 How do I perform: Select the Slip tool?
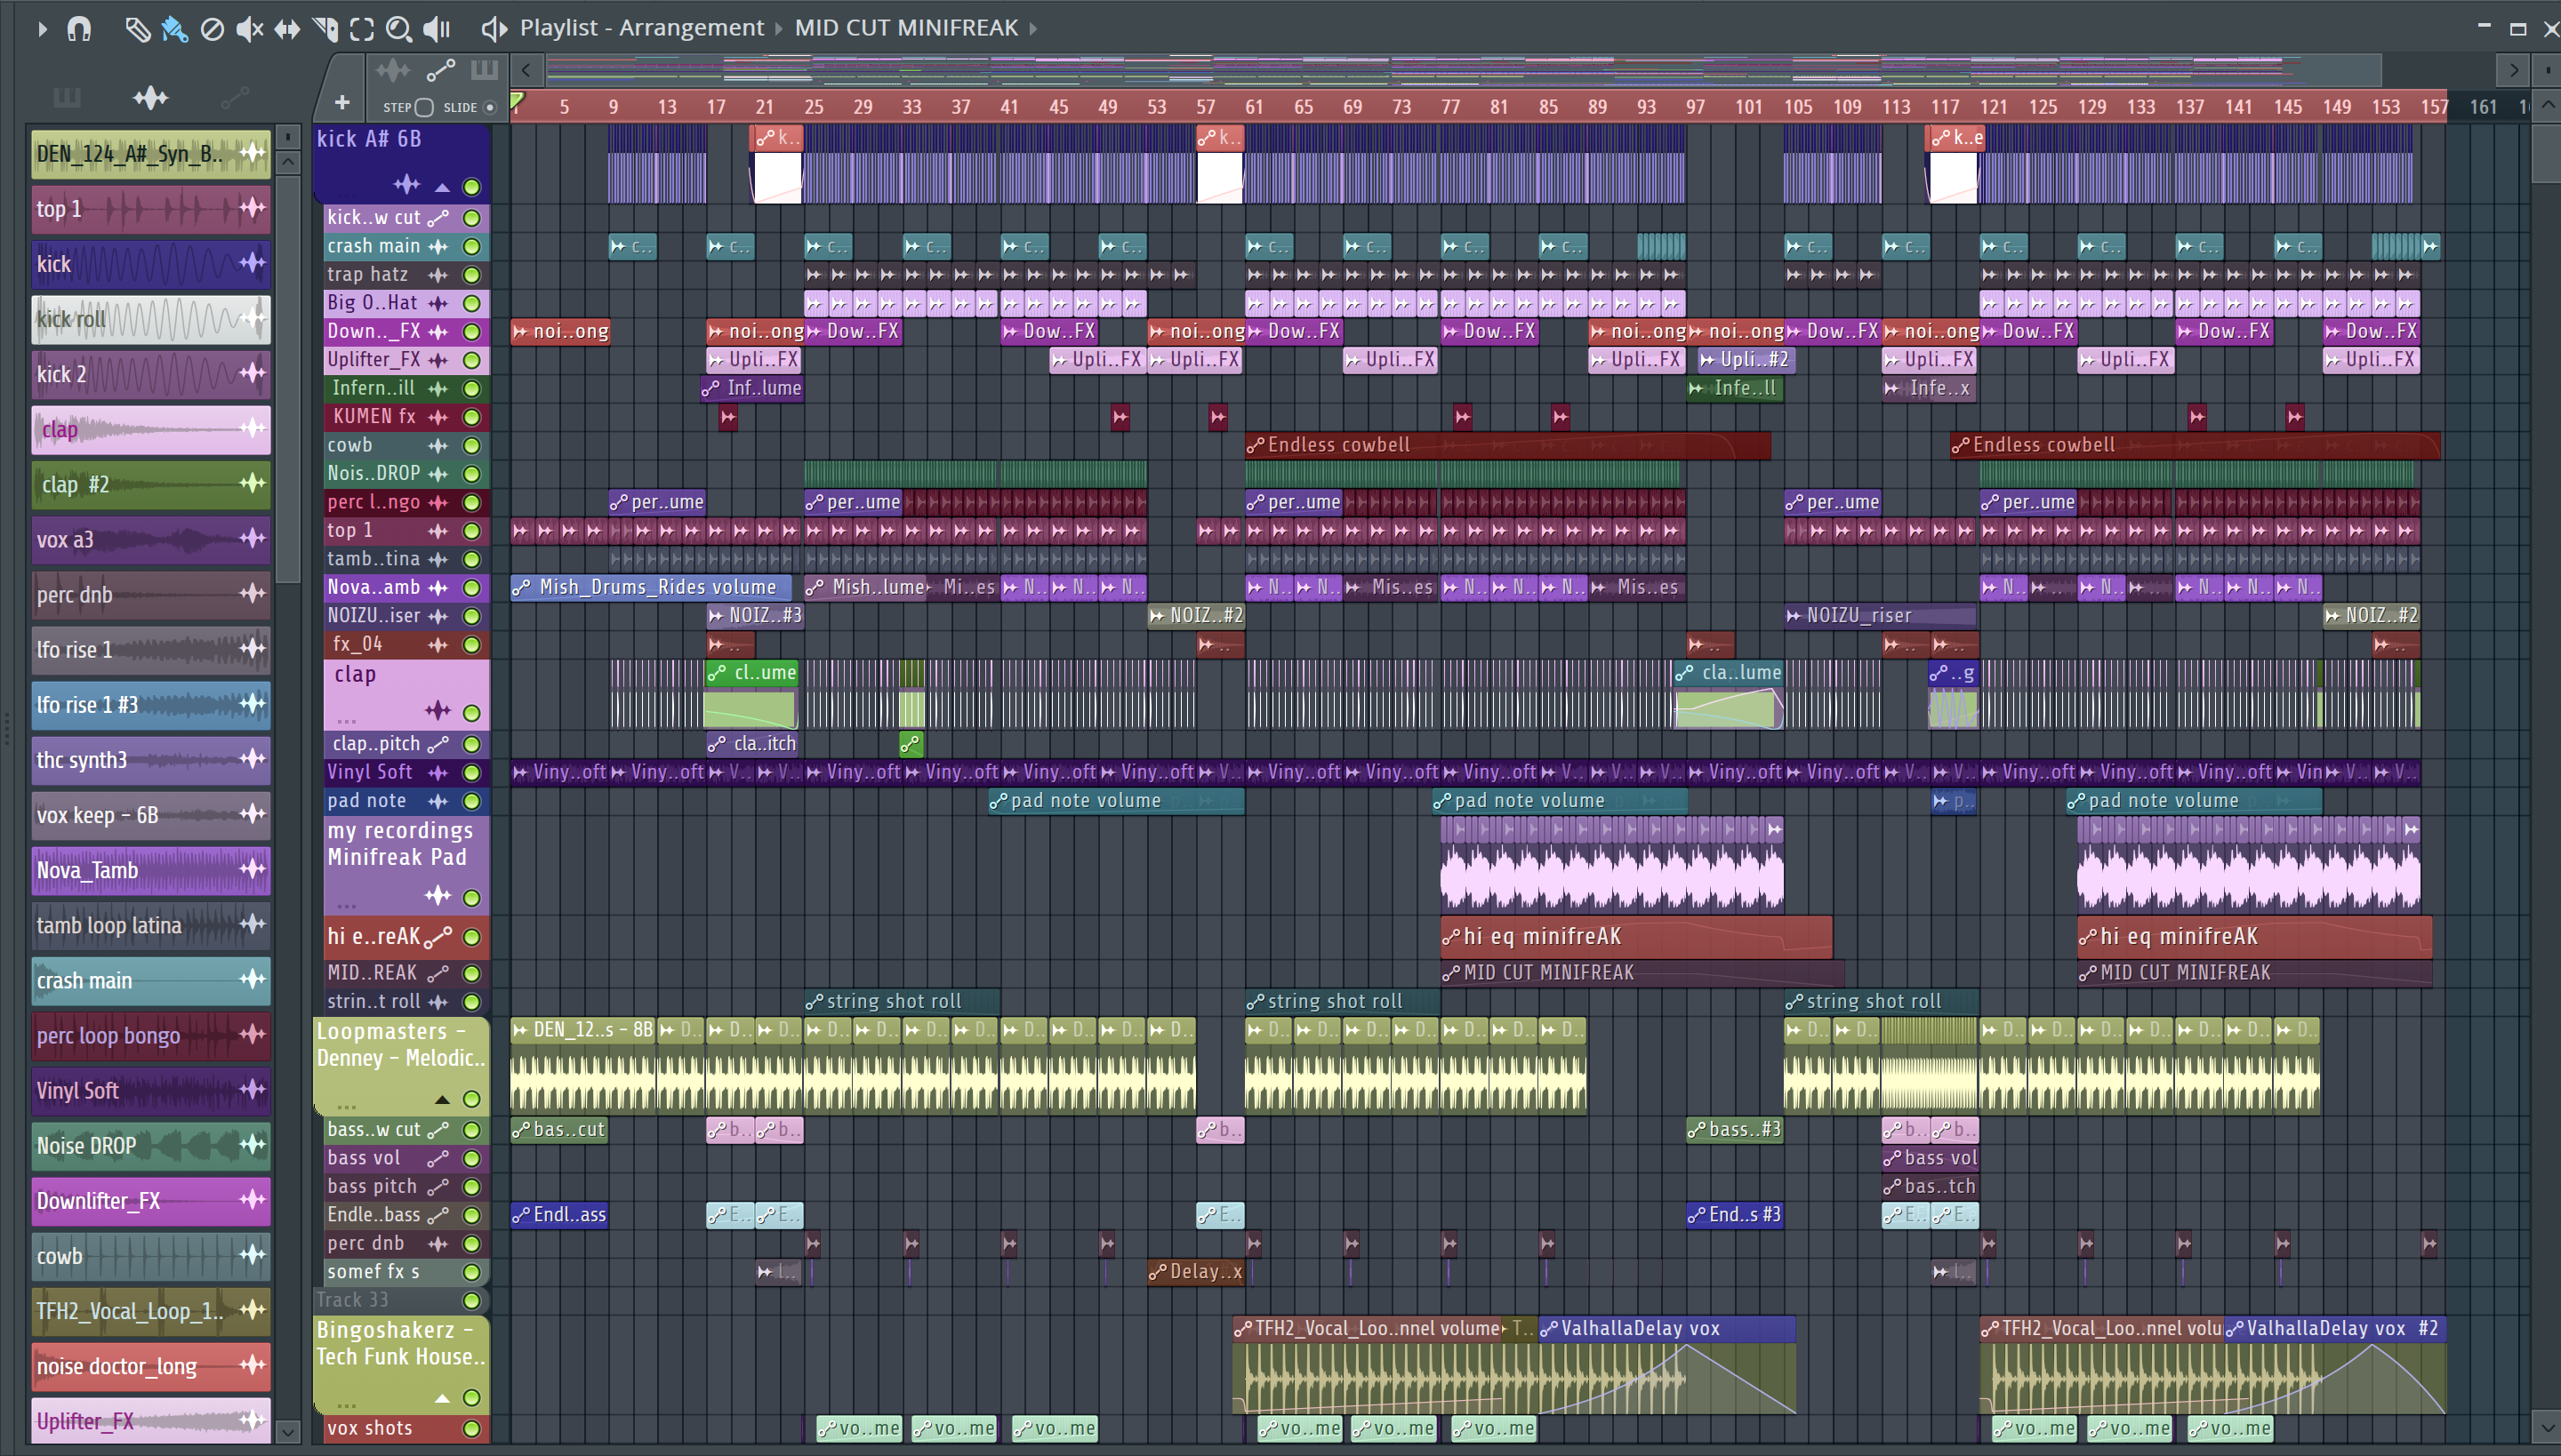287,29
